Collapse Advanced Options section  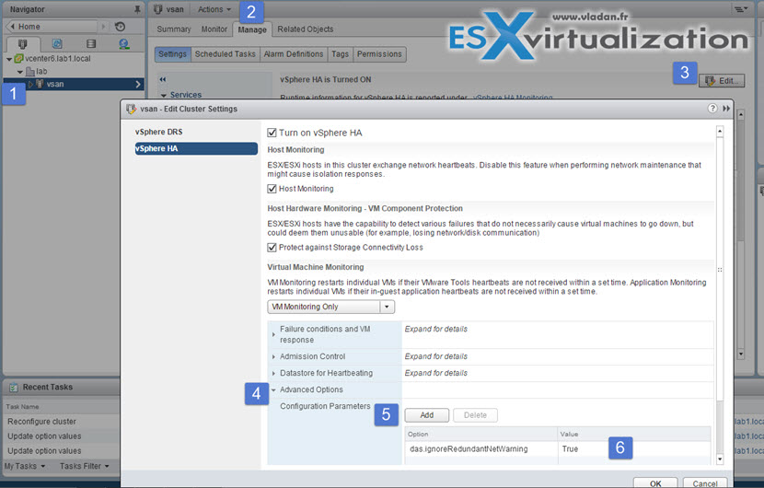pyautogui.click(x=273, y=390)
